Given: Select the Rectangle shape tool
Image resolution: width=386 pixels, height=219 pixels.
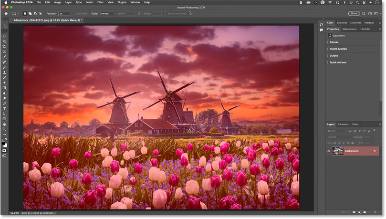Looking at the screenshot, I should pyautogui.click(x=4, y=119).
